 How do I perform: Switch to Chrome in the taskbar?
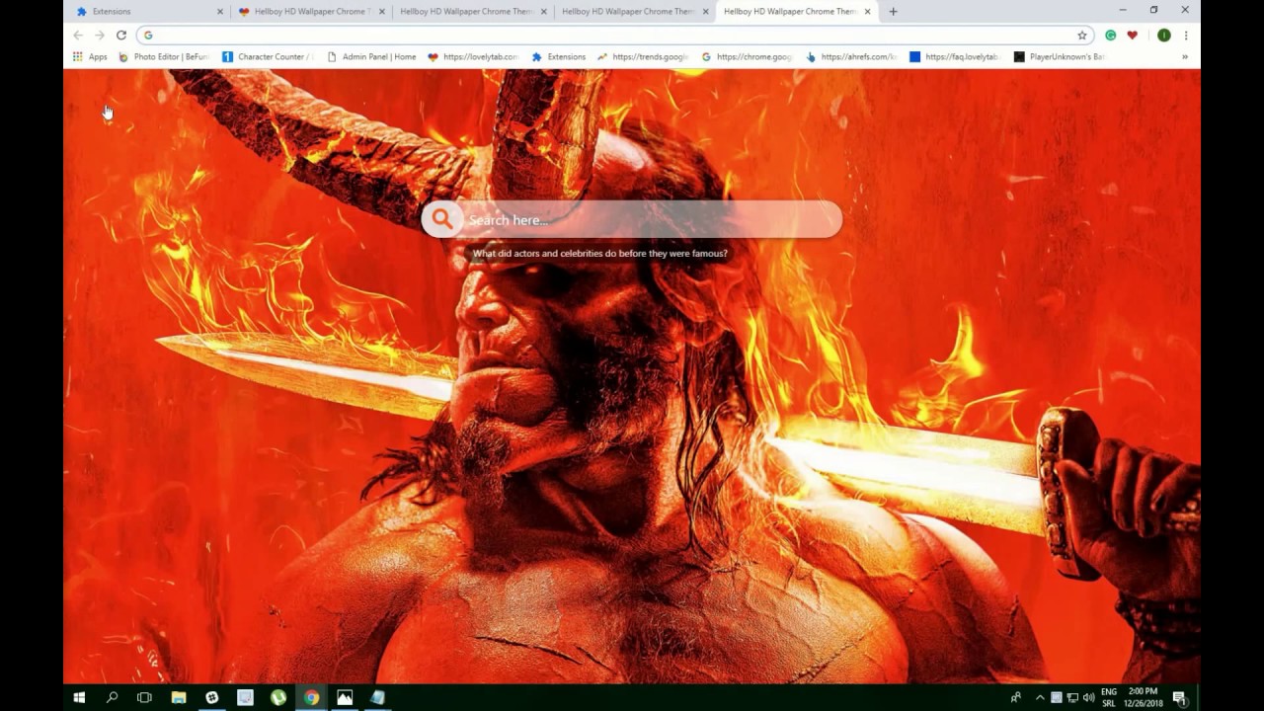point(311,697)
